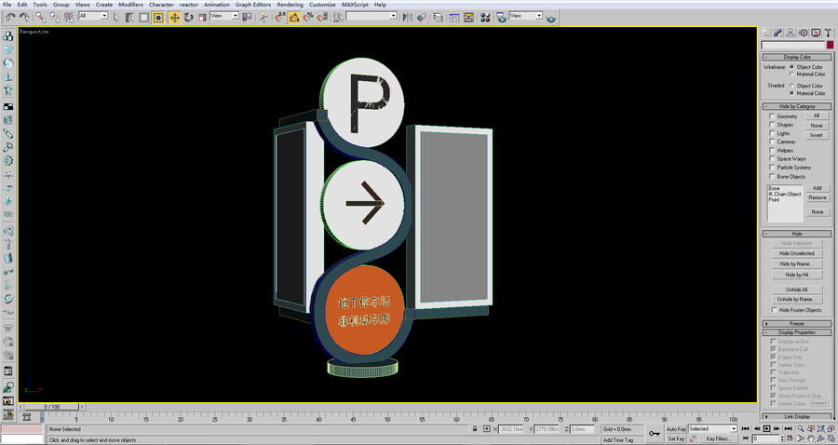Image resolution: width=838 pixels, height=445 pixels.
Task: Click the Auto Key button
Action: (x=676, y=429)
